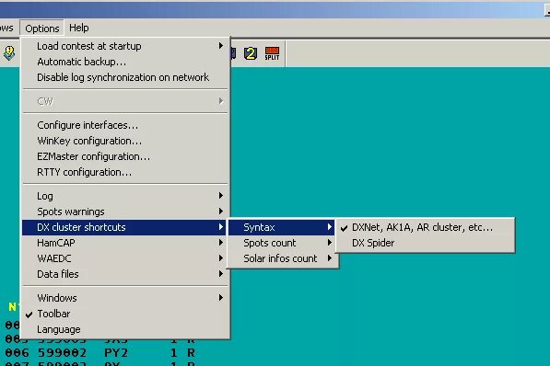Open RTTY configuration
Viewport: 550px width, 366px height.
[125, 172]
